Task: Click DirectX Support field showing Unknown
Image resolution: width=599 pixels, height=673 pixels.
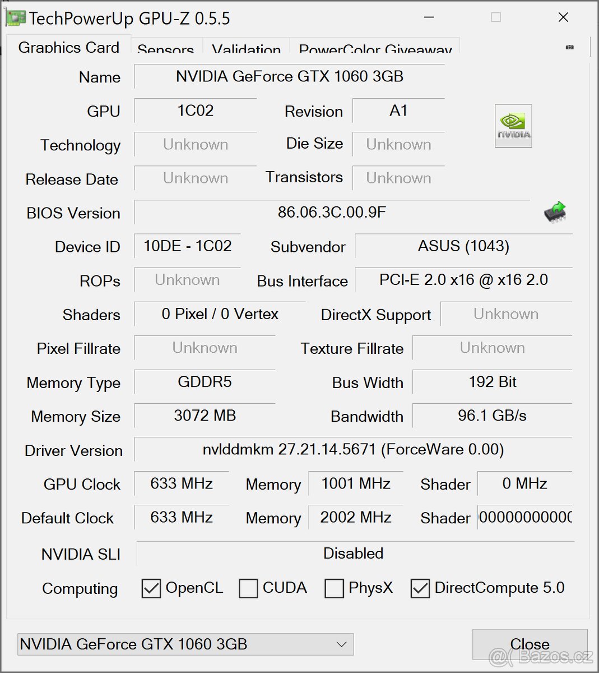Action: (x=507, y=314)
